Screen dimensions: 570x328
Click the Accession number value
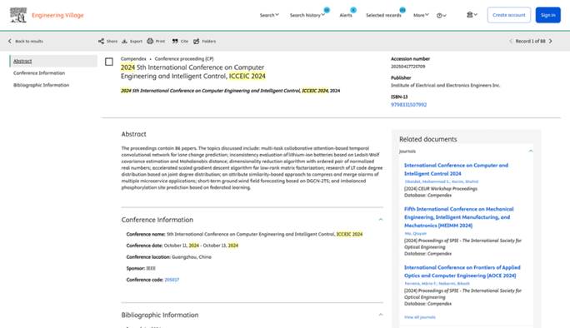(x=407, y=67)
